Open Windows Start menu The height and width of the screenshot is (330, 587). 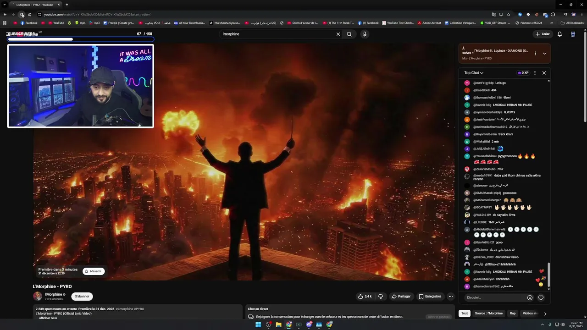click(258, 324)
